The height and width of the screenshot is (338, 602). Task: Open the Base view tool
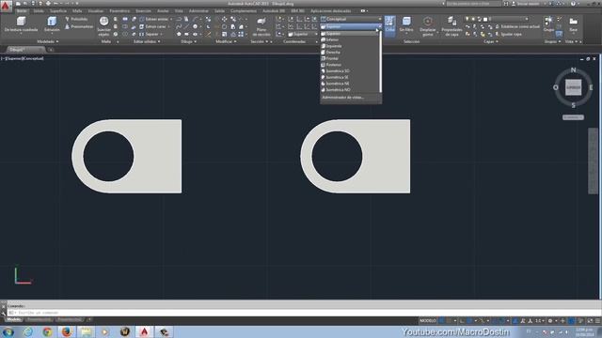pyautogui.click(x=573, y=24)
